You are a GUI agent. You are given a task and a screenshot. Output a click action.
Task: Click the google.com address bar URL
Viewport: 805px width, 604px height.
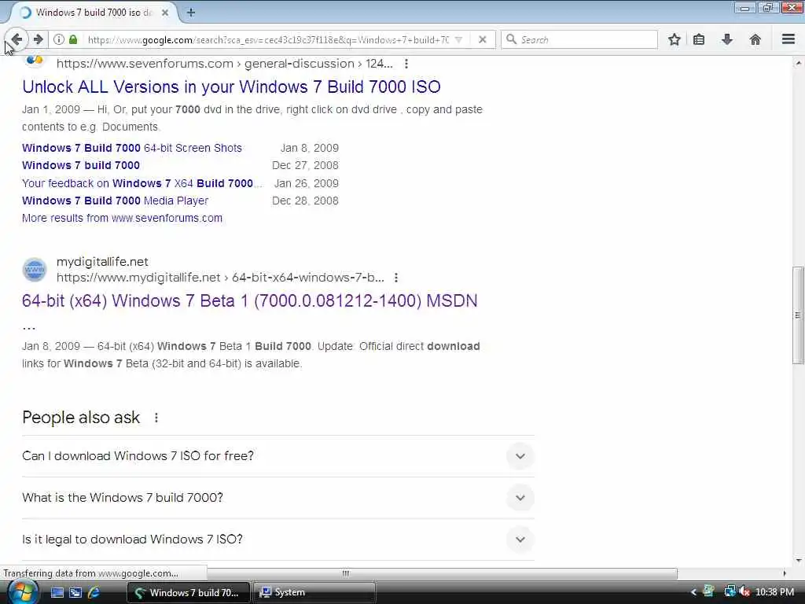coord(268,39)
